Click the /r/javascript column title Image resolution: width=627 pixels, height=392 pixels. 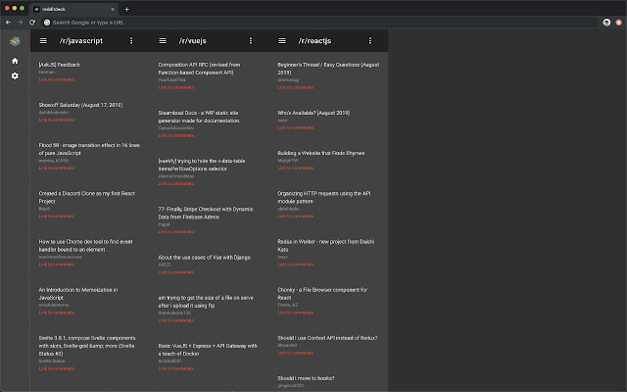[81, 41]
